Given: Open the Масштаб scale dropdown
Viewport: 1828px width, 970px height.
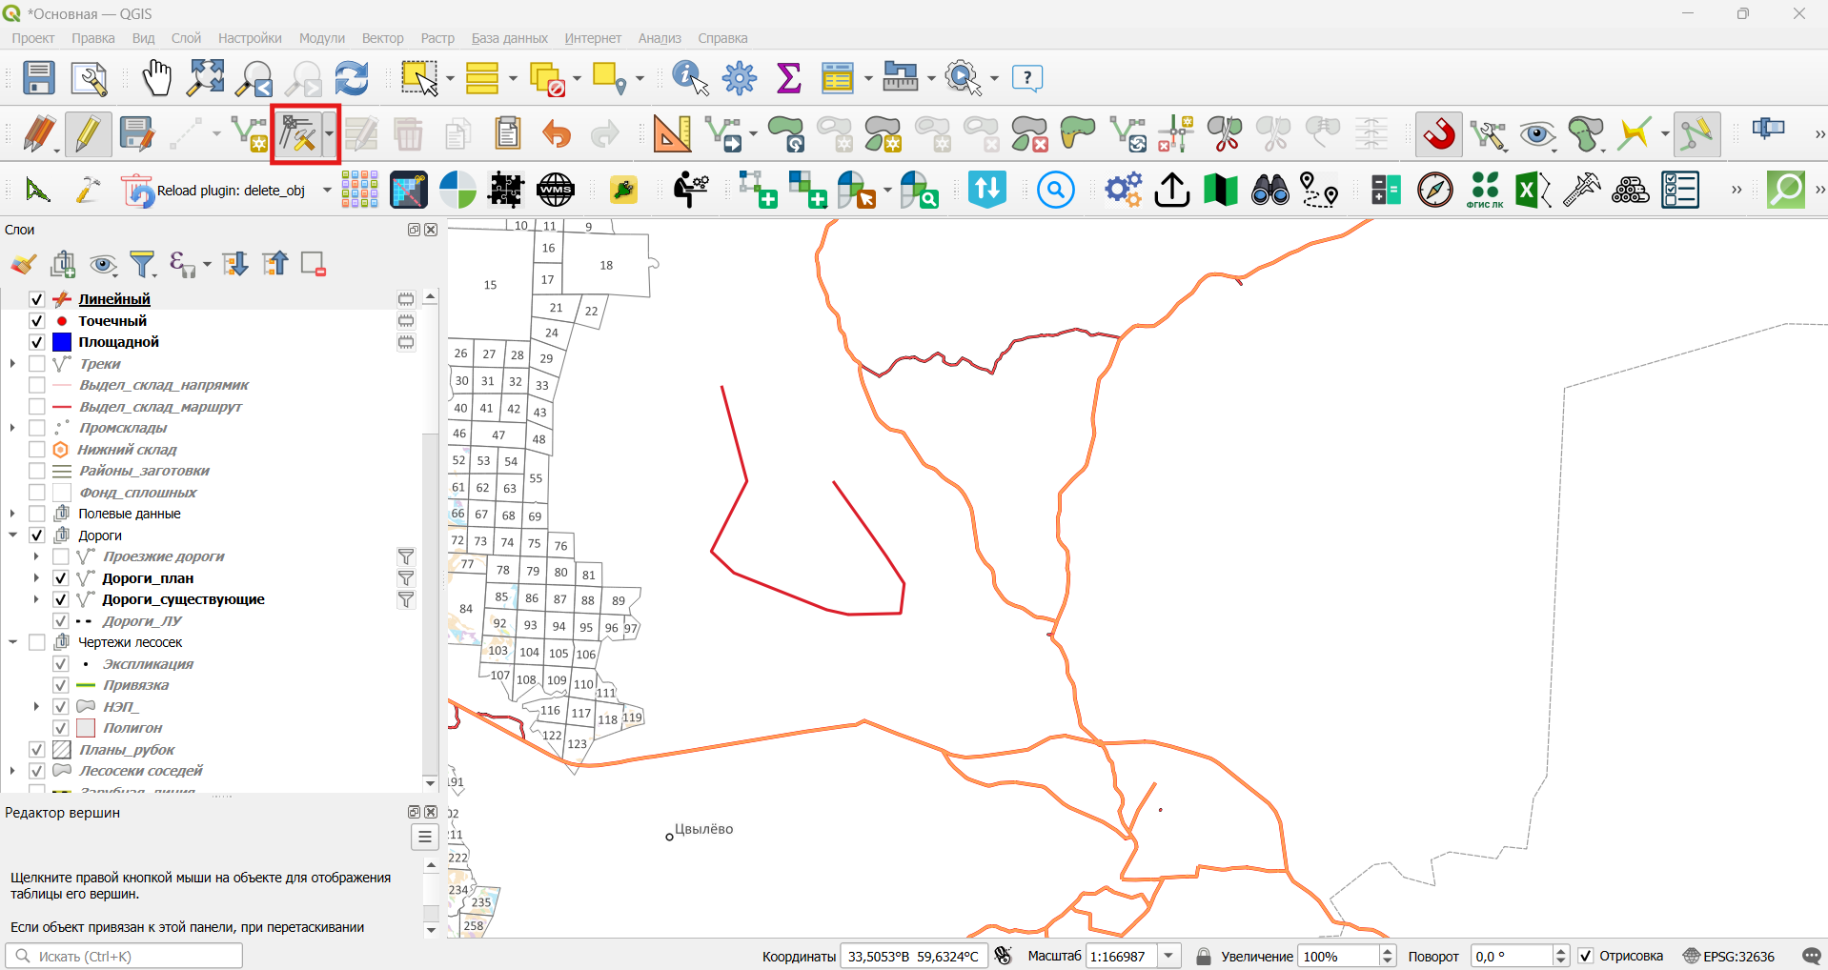Looking at the screenshot, I should click(x=1169, y=956).
